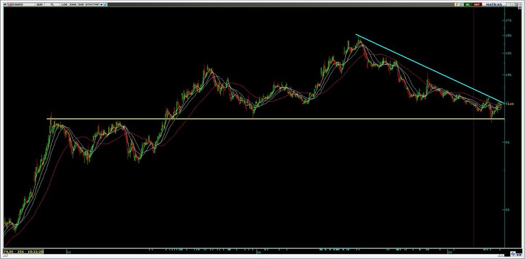Click the year 25 label on time axis

coord(450,251)
